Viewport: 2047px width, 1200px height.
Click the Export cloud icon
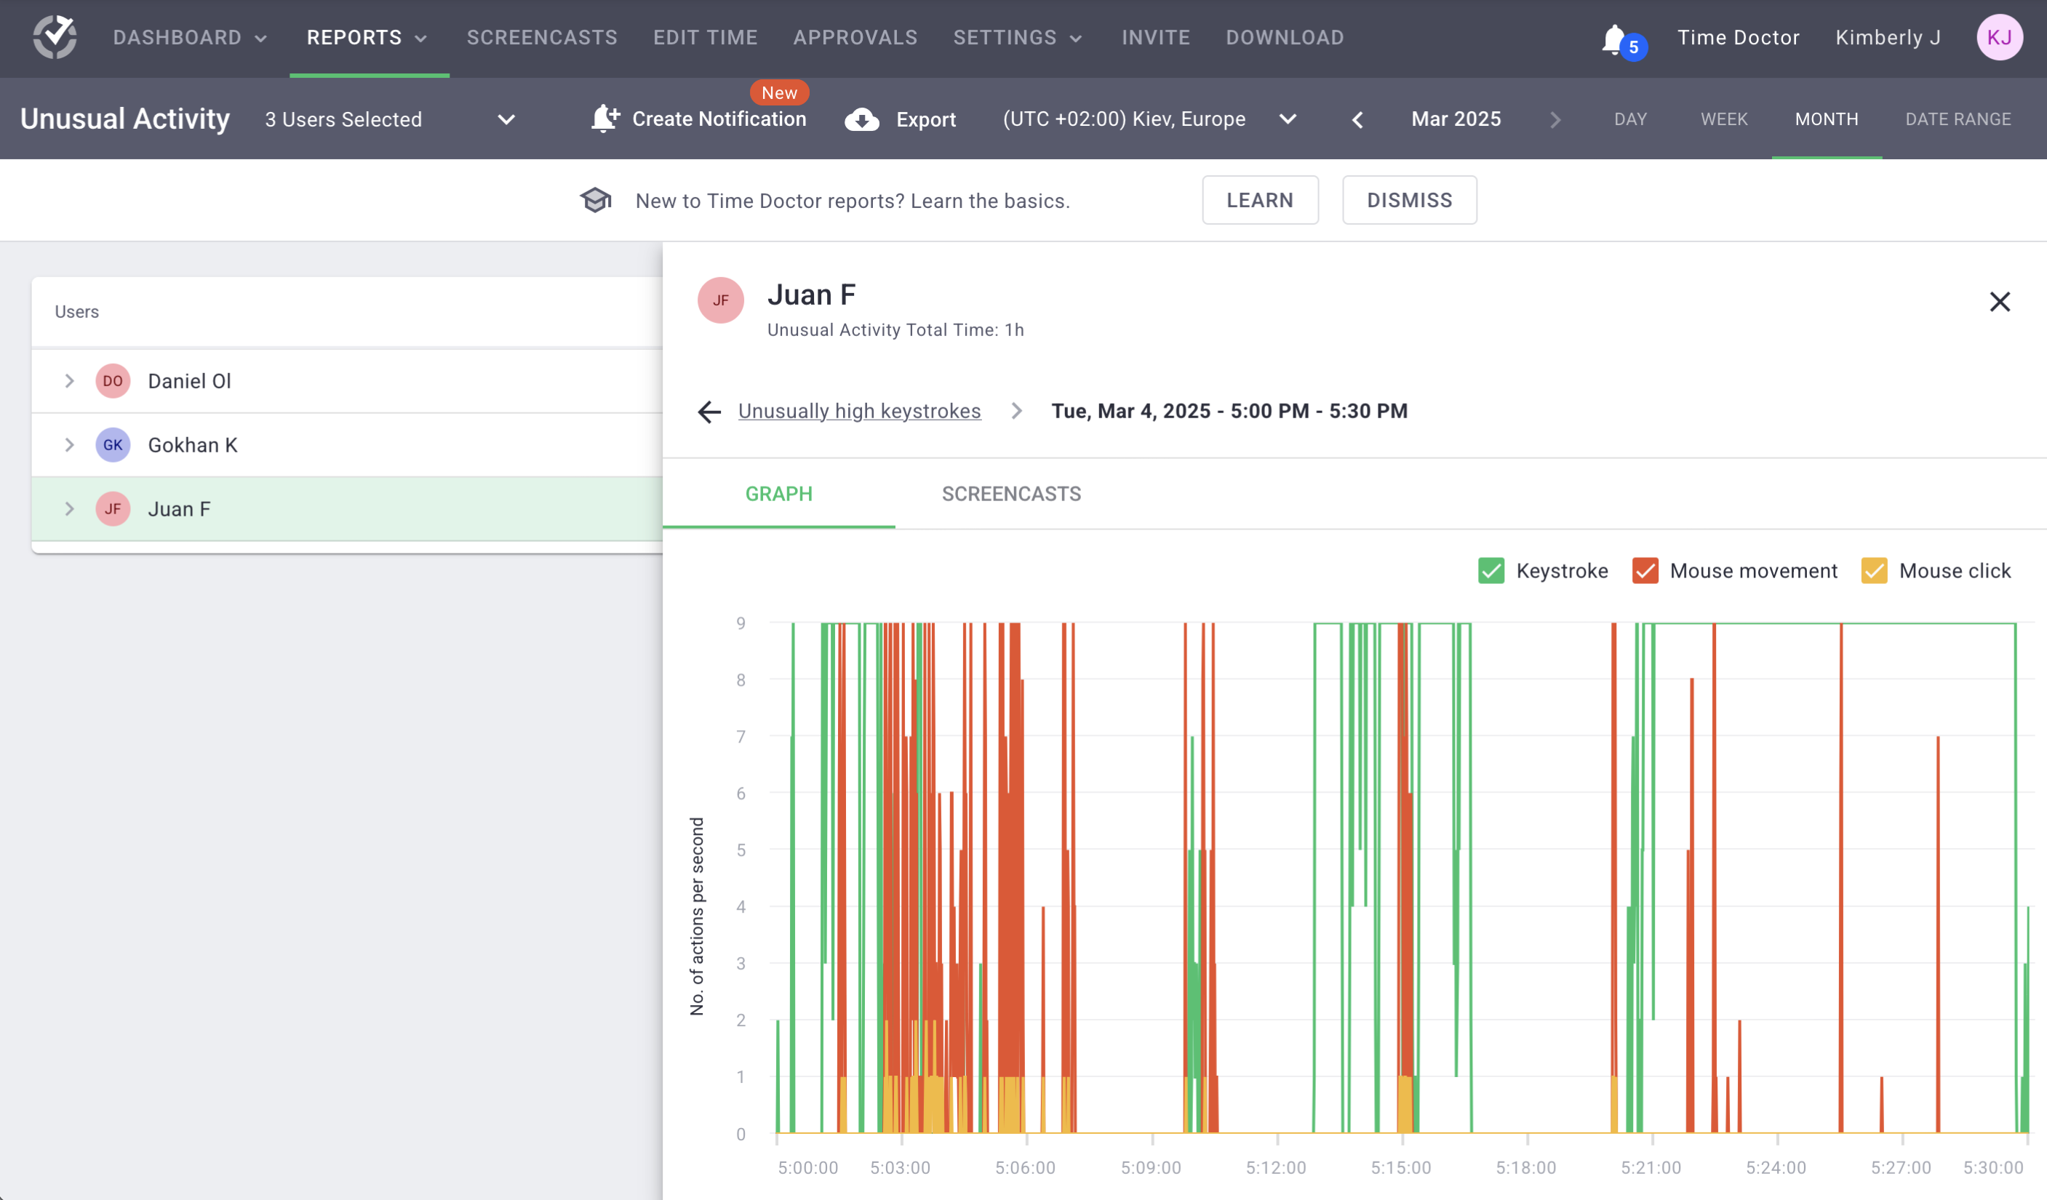click(x=862, y=119)
